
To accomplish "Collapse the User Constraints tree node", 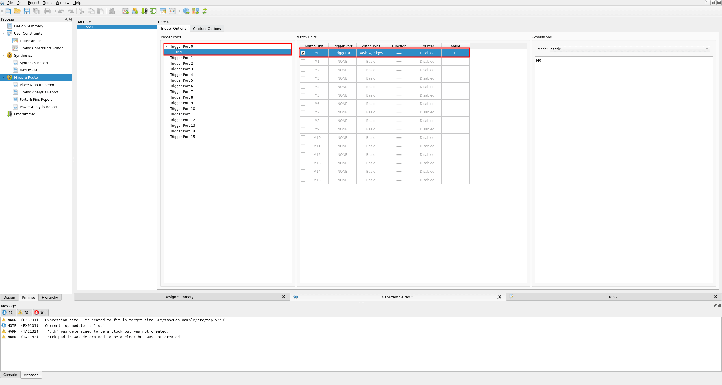I will pos(3,33).
